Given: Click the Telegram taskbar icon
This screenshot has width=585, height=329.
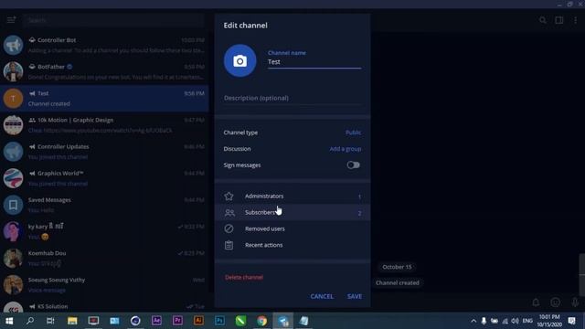Looking at the screenshot, I should tap(282, 321).
